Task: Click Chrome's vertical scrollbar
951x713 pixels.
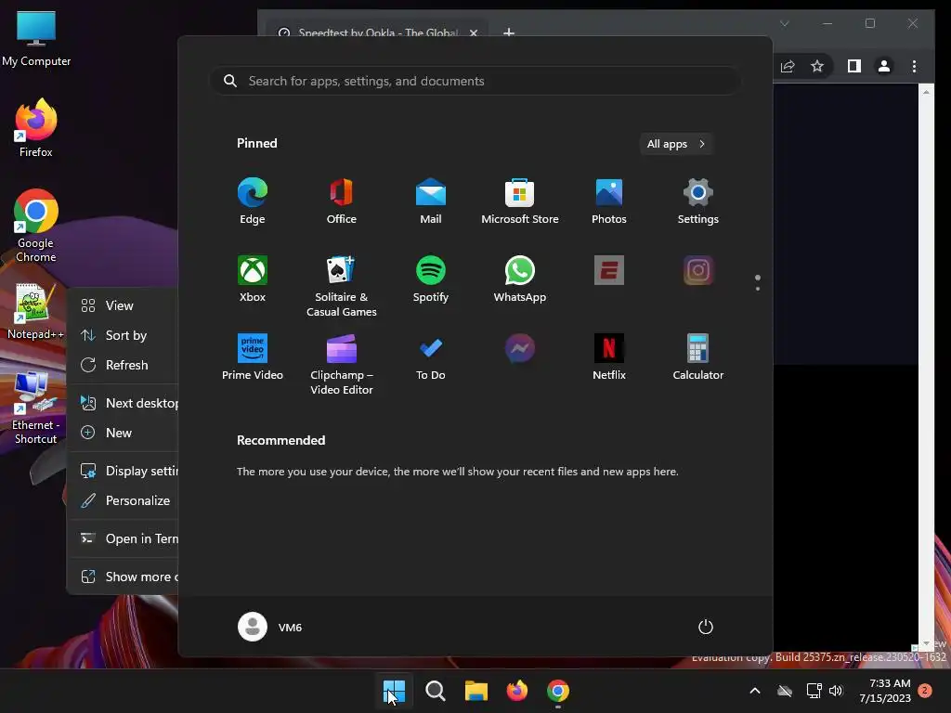Action: [926, 367]
